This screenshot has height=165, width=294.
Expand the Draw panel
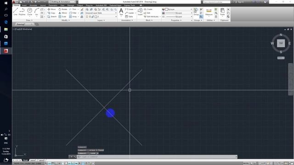[x=29, y=20]
